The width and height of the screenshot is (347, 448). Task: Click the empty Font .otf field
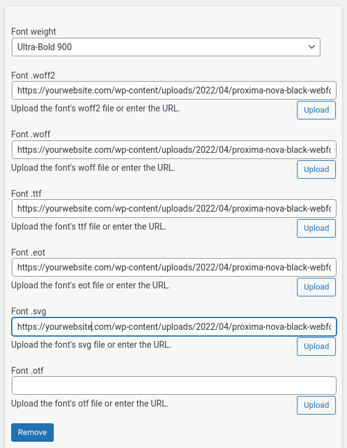pyautogui.click(x=174, y=386)
